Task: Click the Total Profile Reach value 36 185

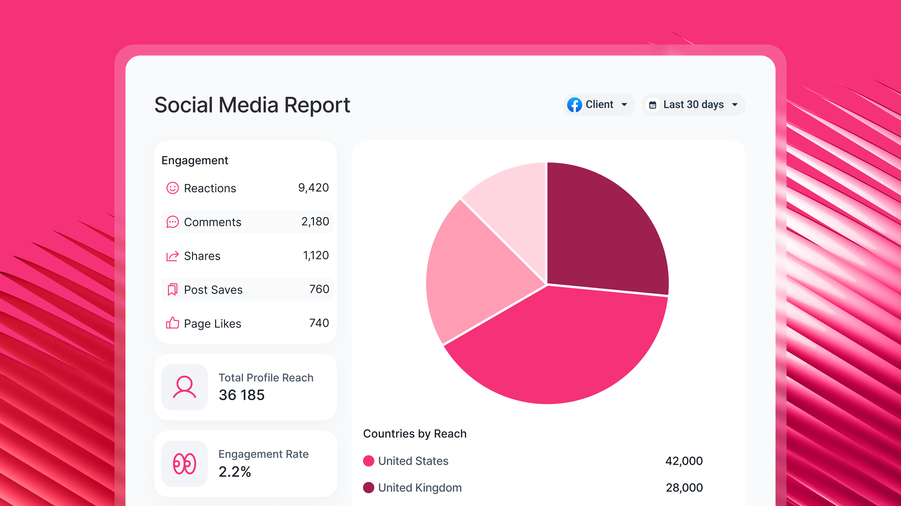Action: [241, 395]
